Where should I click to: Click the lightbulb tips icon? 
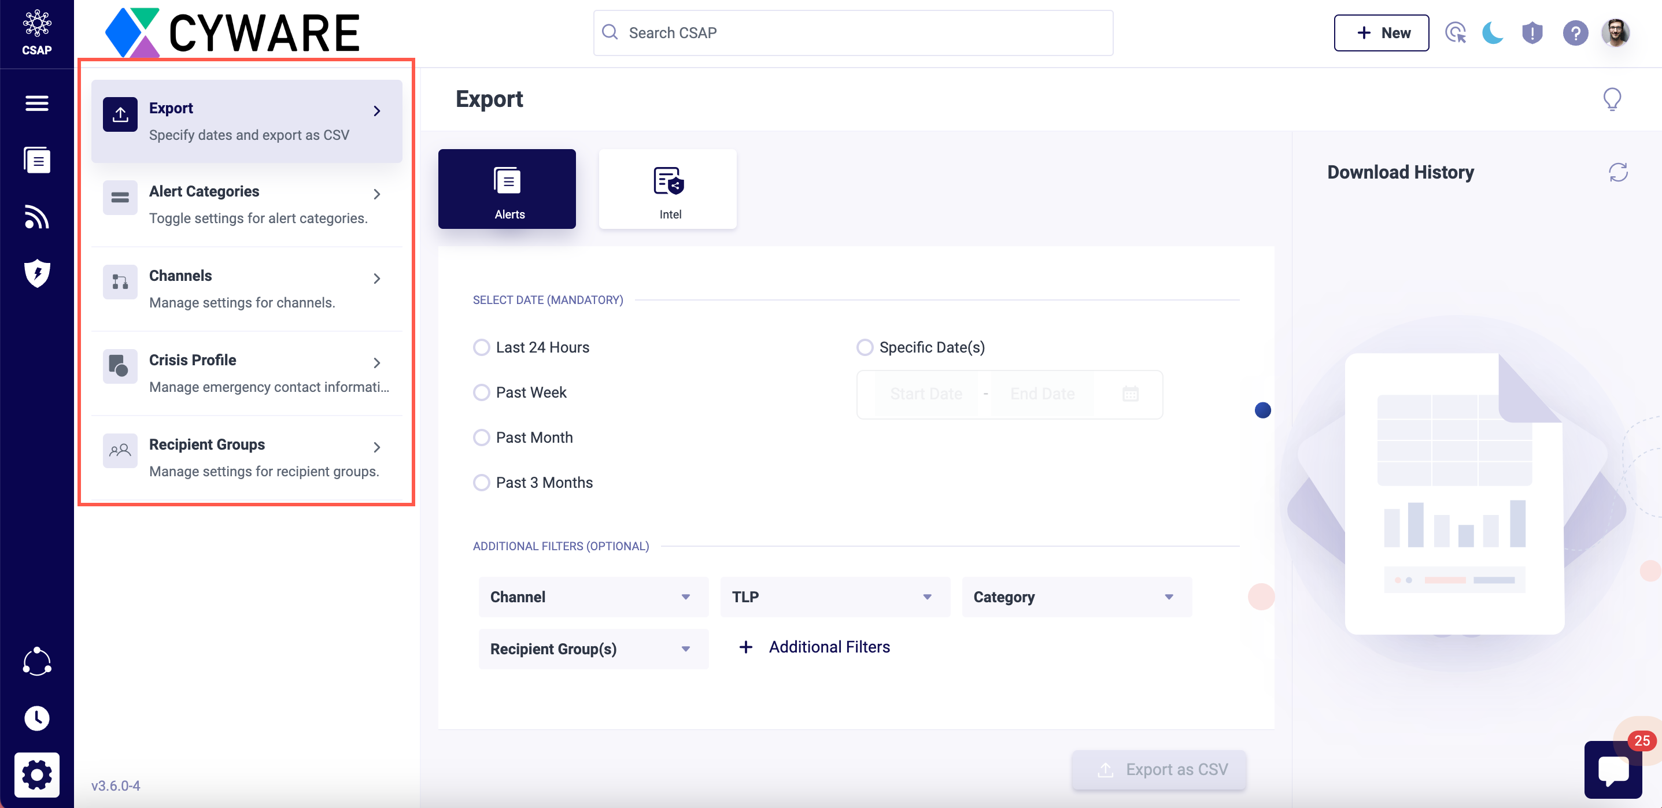pos(1611,99)
